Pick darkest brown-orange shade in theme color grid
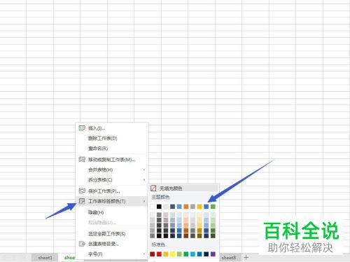Viewport: 350px width, 262px height. (186, 235)
